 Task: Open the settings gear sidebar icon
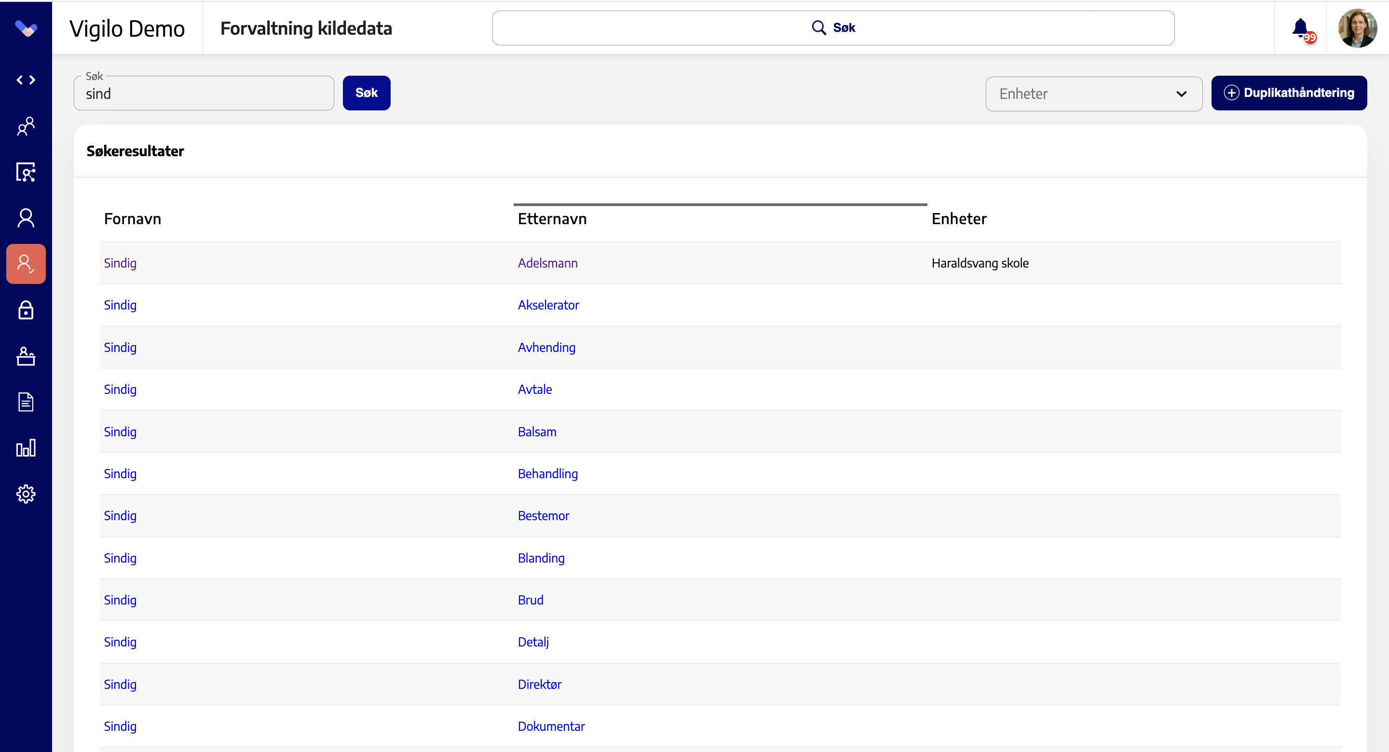(26, 494)
